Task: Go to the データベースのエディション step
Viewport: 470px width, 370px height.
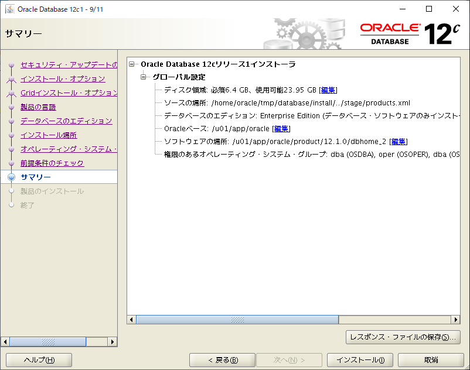Action: point(66,121)
